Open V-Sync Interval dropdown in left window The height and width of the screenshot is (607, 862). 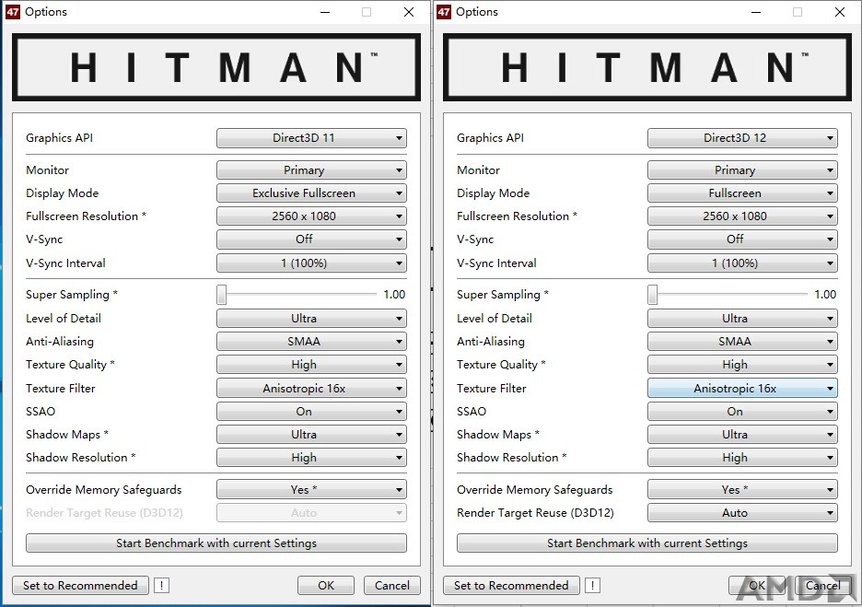tap(311, 263)
